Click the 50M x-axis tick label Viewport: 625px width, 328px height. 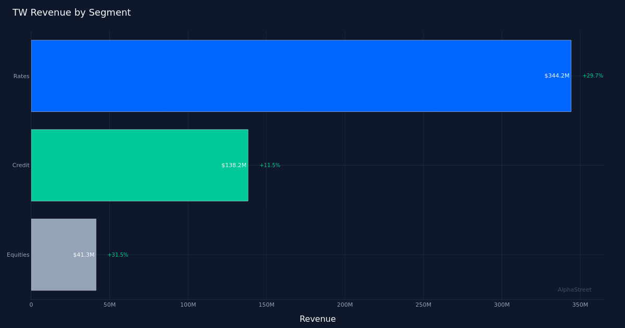coord(109,305)
